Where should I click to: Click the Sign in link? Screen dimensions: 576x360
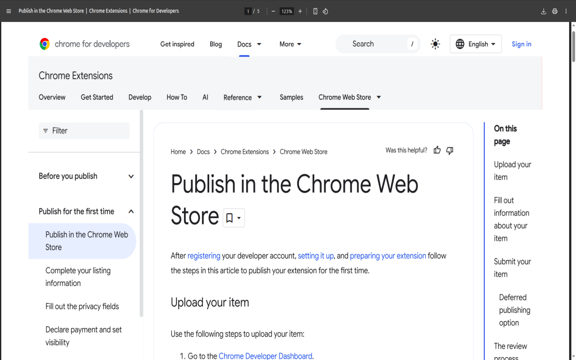pos(522,44)
